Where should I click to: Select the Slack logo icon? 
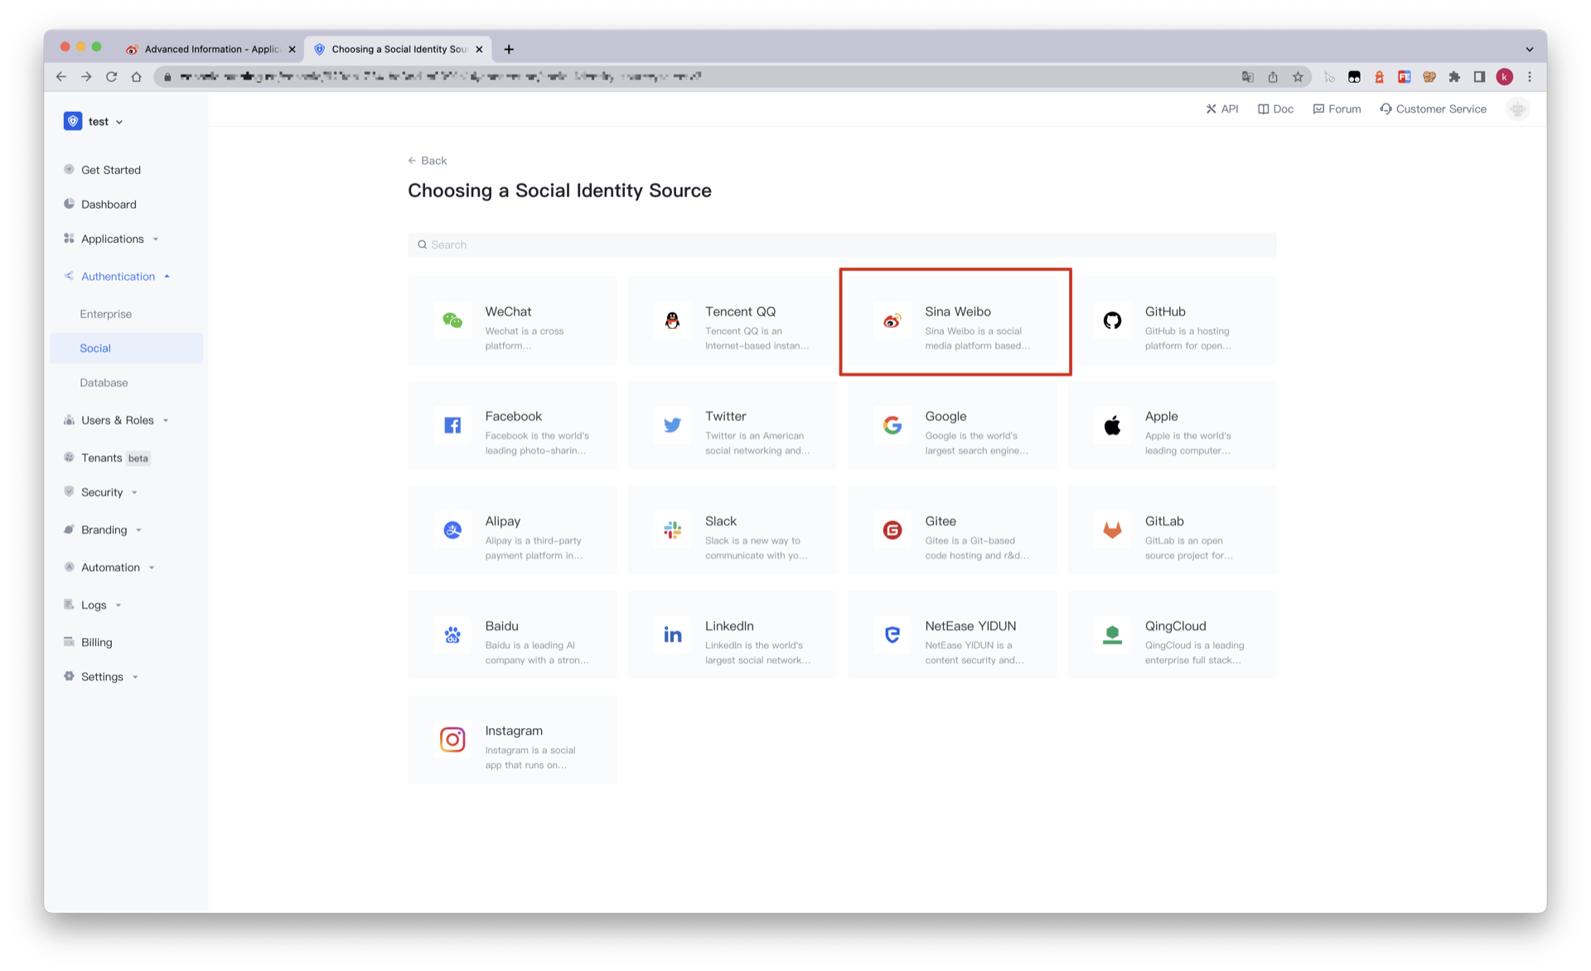point(672,530)
